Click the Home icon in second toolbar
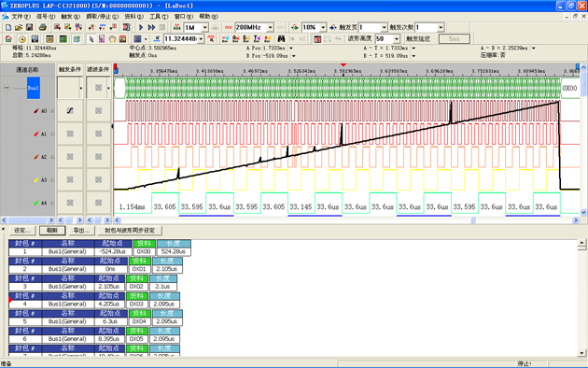 tap(8, 39)
